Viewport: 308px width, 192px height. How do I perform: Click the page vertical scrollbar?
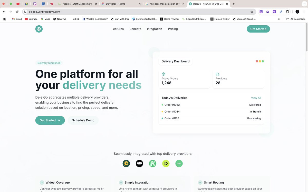(306, 38)
